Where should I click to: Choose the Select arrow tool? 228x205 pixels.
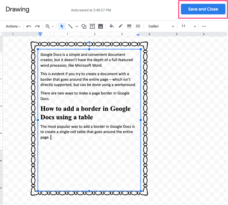pyautogui.click(x=62, y=26)
